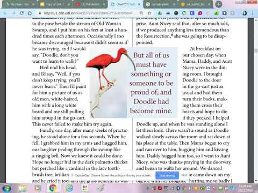Image resolution: width=258 pixels, height=193 pixels.
Task: Close the current document tab
Action: coord(139,4)
